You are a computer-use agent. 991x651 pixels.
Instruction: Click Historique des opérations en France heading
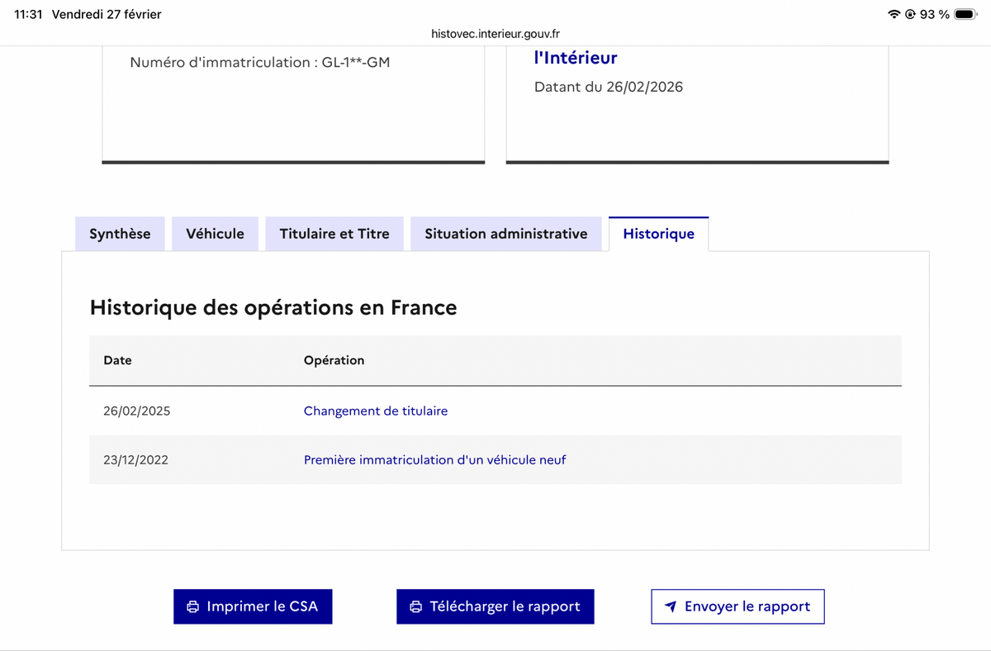click(x=273, y=307)
